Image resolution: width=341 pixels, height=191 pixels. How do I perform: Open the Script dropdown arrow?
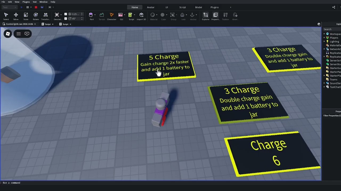pyautogui.click(x=134, y=15)
